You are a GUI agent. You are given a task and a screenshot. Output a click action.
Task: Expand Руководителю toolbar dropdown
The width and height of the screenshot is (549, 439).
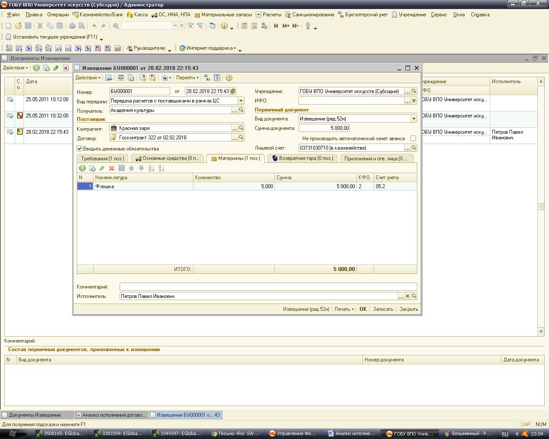(x=169, y=50)
